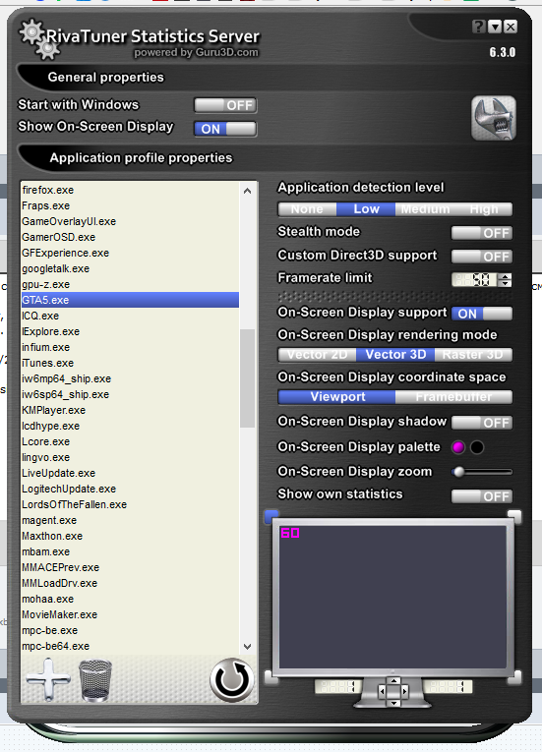This screenshot has width=542, height=752.
Task: Increase framerate limit with up arrow
Action: tap(505, 277)
